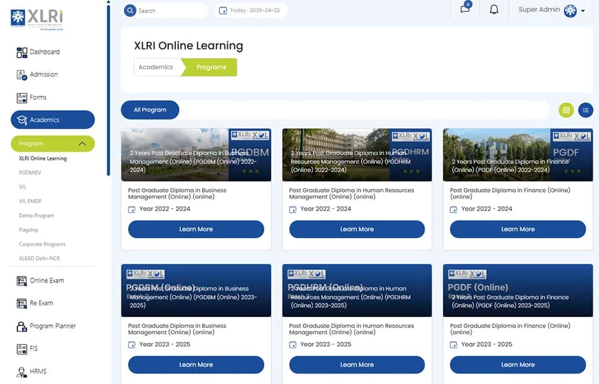Select the Programs breadcrumb tab

(x=211, y=68)
